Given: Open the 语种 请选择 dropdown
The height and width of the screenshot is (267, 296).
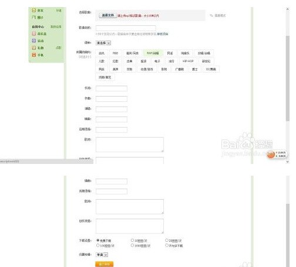Looking at the screenshot, I should coord(103,43).
